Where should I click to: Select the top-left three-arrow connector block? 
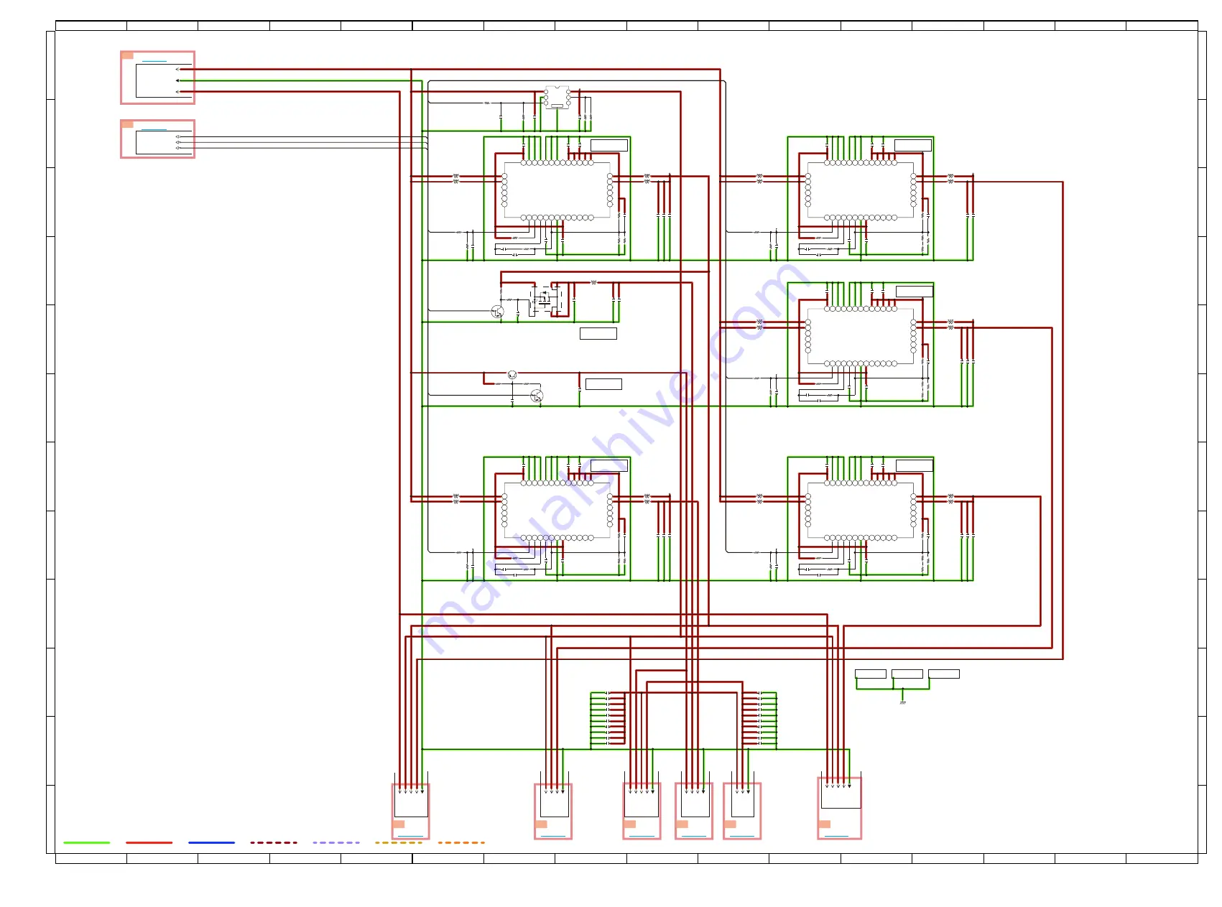157,78
